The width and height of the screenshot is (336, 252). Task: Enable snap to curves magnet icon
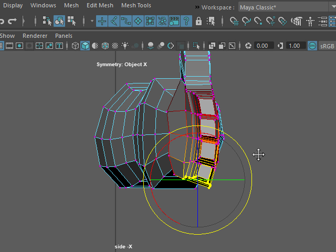click(x=247, y=22)
